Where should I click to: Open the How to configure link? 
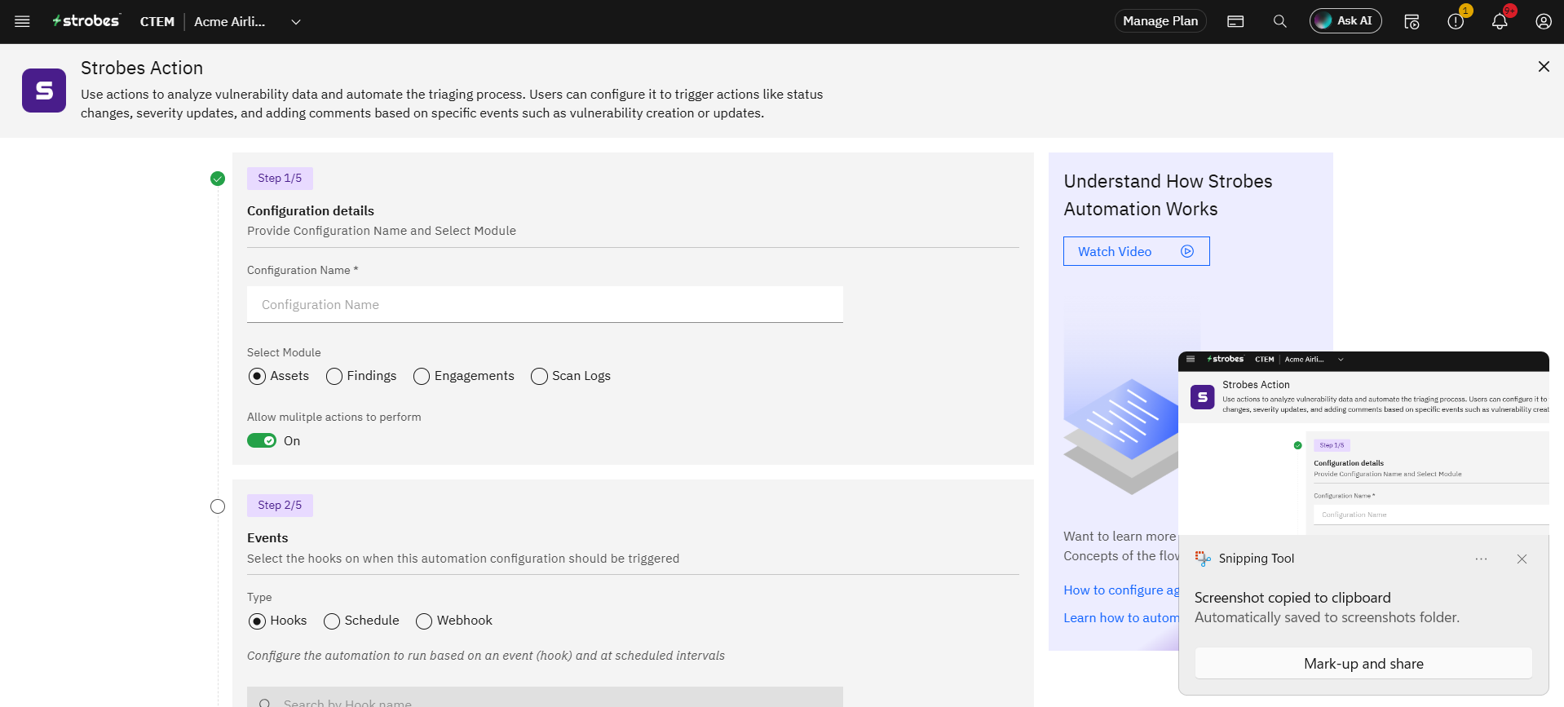pos(1121,590)
